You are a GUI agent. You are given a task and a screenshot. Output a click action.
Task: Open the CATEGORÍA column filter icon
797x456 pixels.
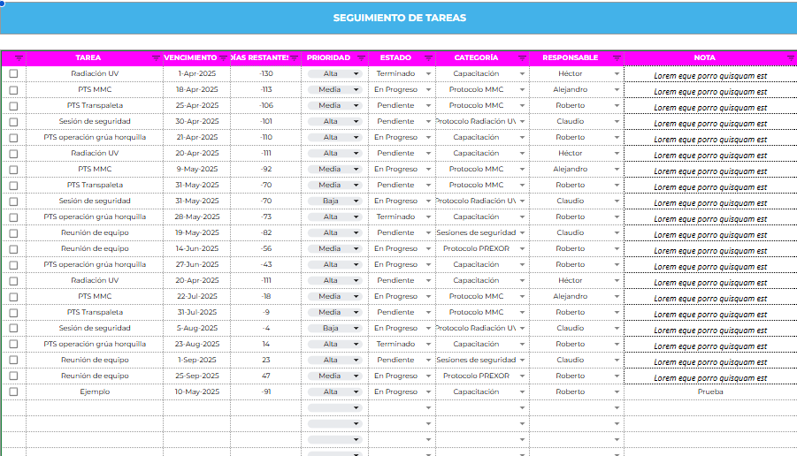523,58
